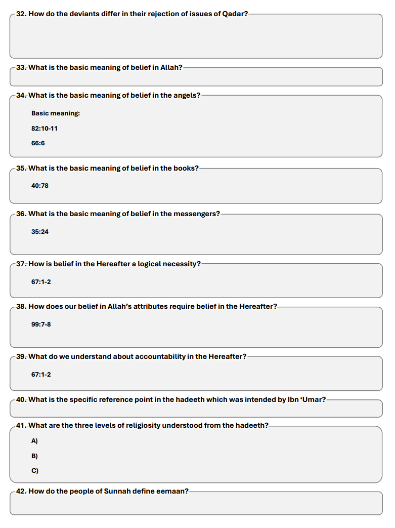Click the 'Basic meaning:' label in question 34

(56, 113)
